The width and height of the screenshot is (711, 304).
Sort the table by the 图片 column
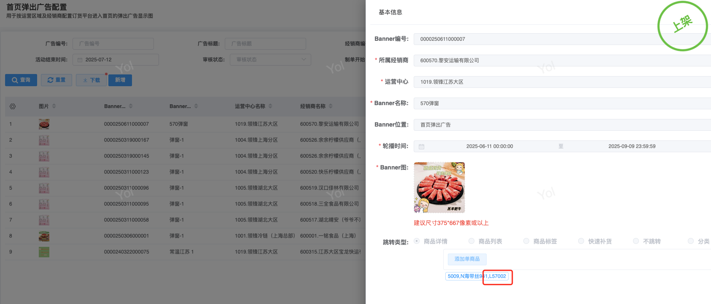(54, 106)
